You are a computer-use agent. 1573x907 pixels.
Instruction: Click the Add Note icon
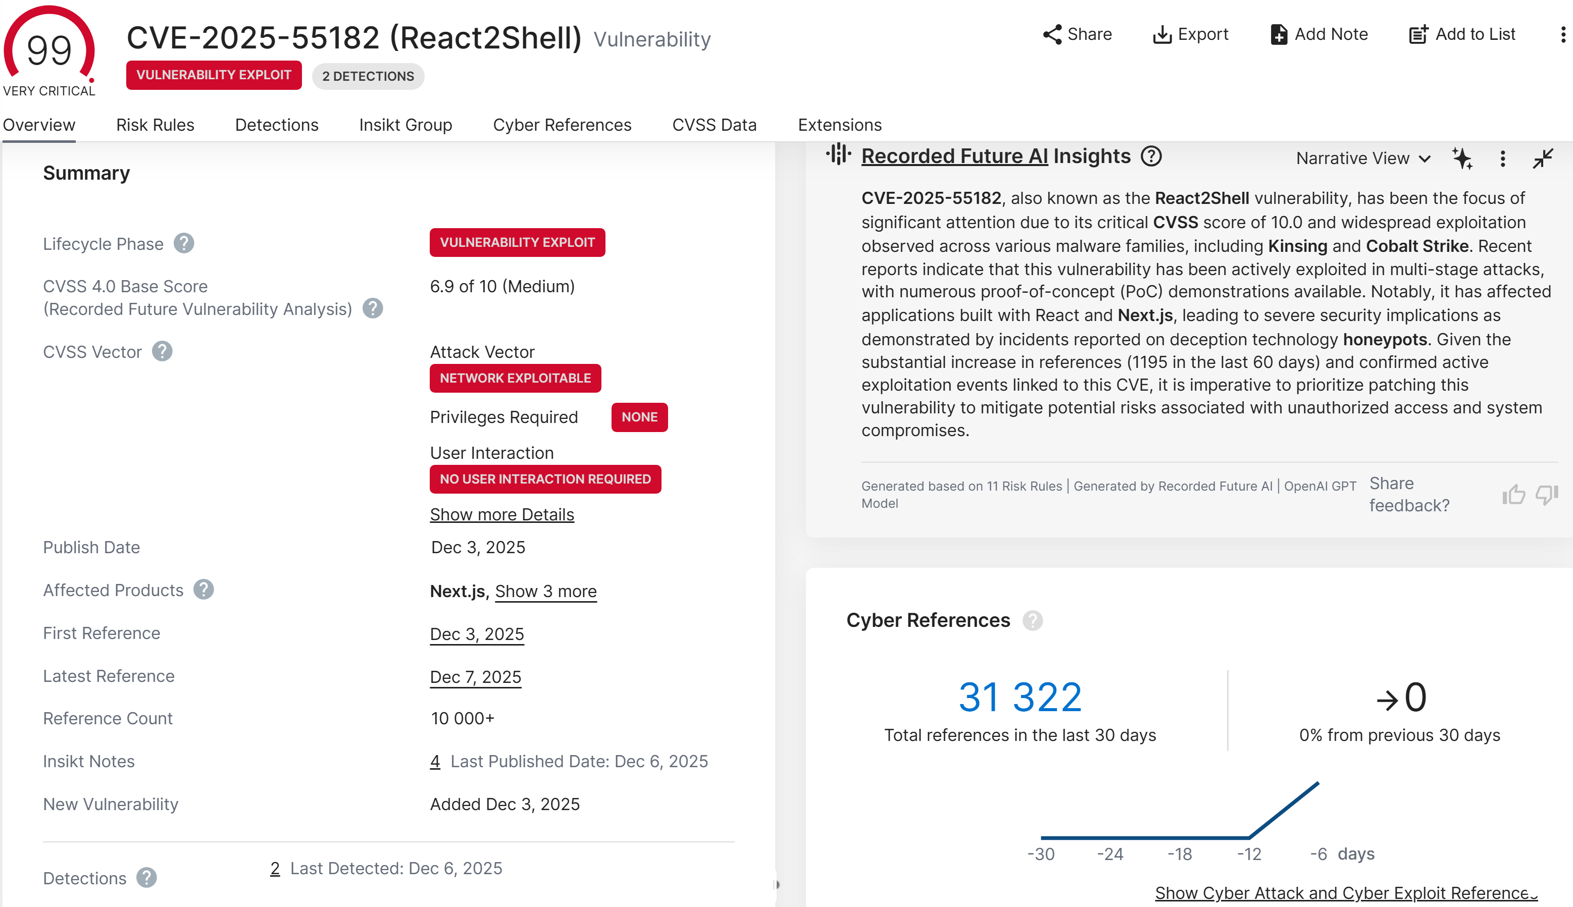click(1279, 34)
